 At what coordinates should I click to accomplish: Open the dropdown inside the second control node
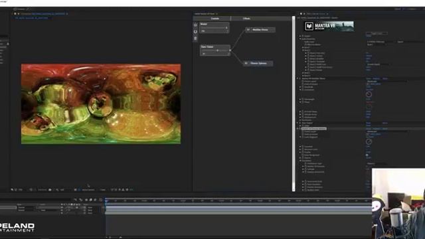coord(215,54)
